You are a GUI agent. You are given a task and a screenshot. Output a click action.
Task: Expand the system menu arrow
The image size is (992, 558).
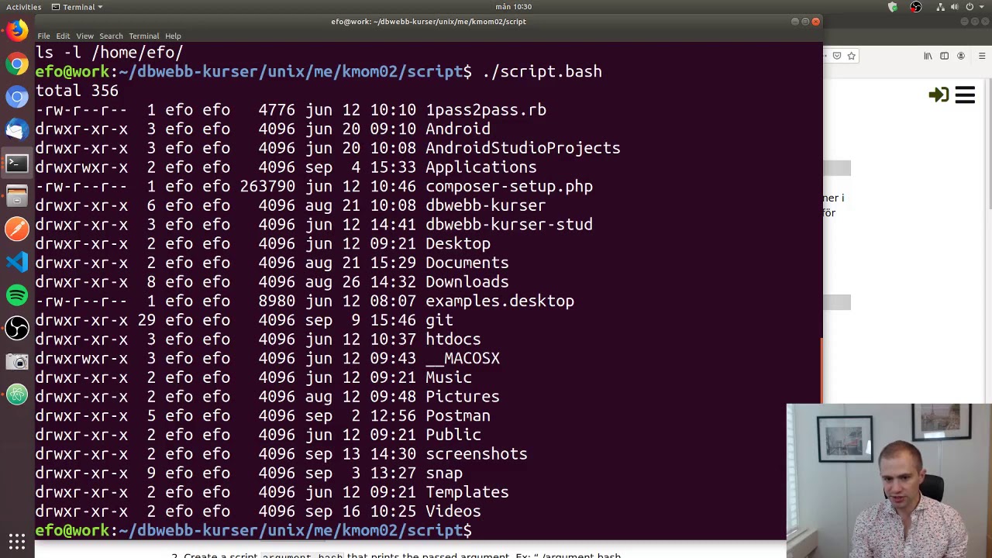982,7
